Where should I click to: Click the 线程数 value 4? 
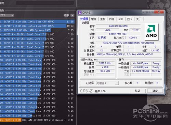pyautogui.click(x=157, y=83)
